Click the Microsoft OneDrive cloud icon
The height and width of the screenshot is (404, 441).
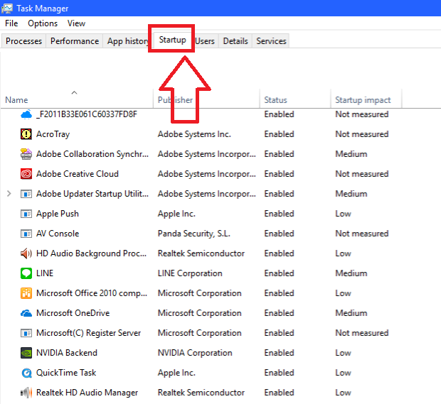tap(26, 313)
